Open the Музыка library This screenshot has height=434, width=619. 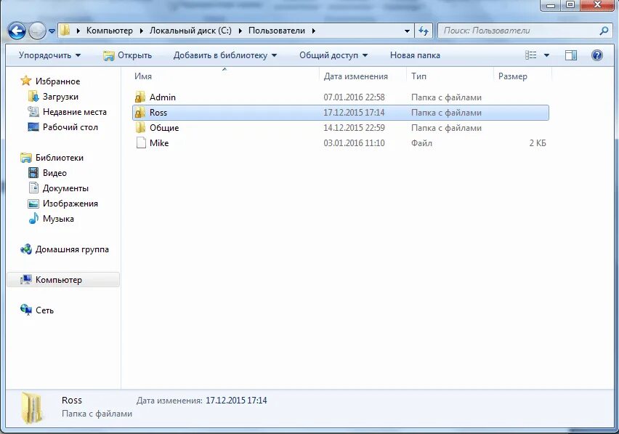(58, 219)
